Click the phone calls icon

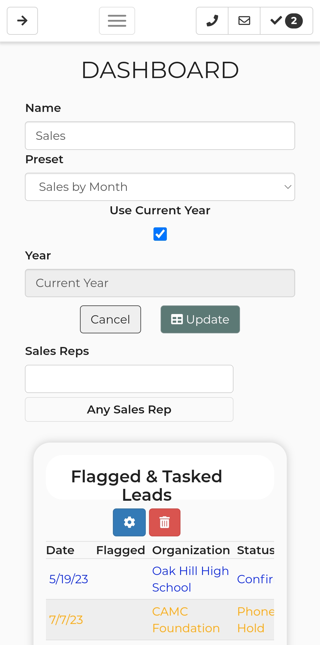212,21
